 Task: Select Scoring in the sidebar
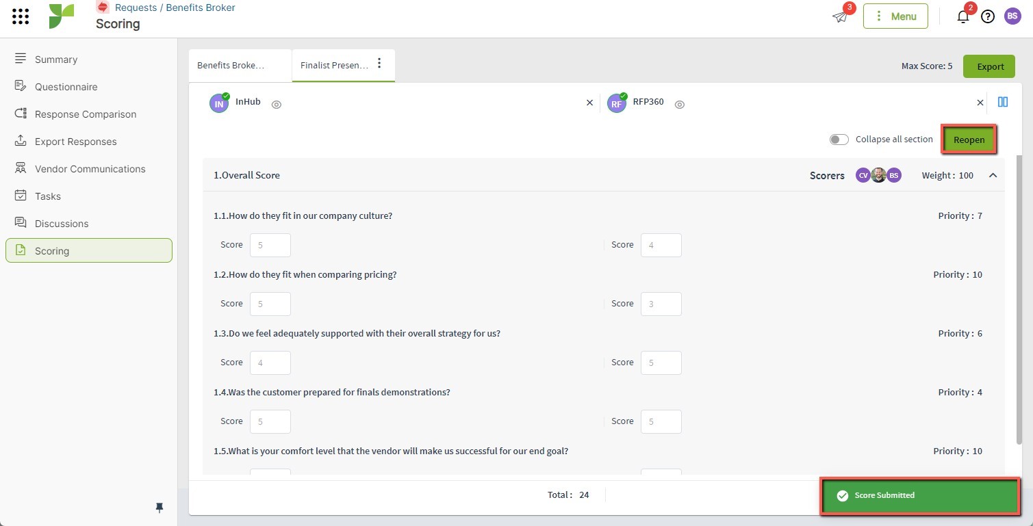pos(89,251)
